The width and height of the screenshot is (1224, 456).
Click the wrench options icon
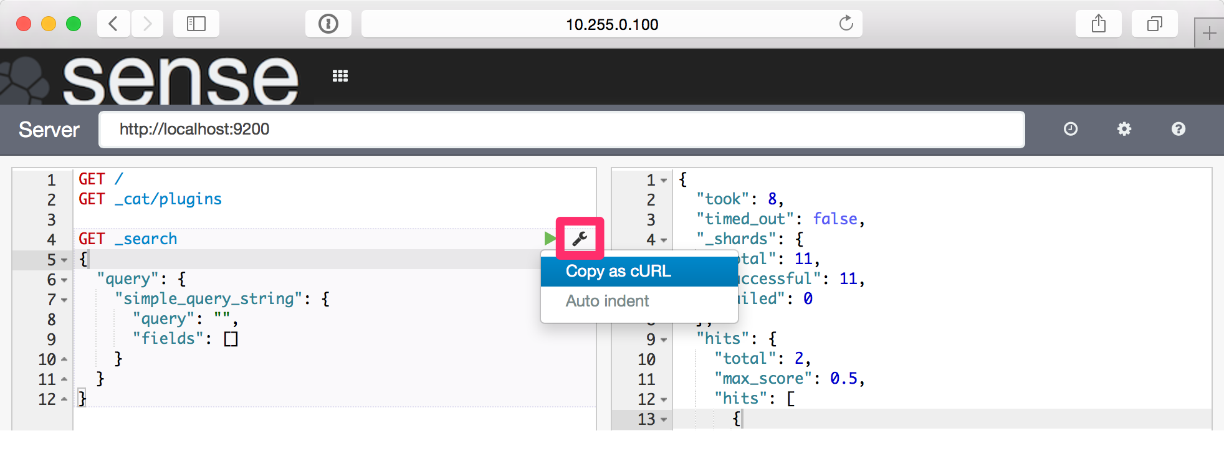tap(580, 239)
